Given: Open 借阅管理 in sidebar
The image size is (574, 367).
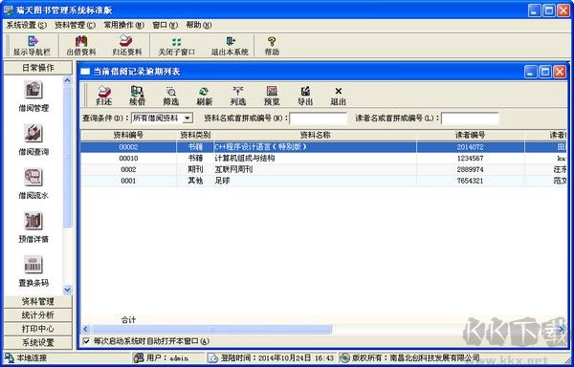Looking at the screenshot, I should click(33, 97).
